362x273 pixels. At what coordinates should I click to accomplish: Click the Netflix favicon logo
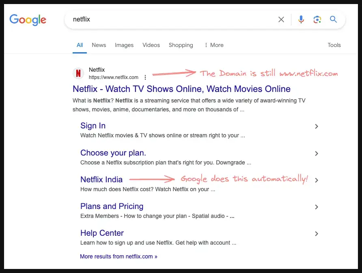click(78, 73)
